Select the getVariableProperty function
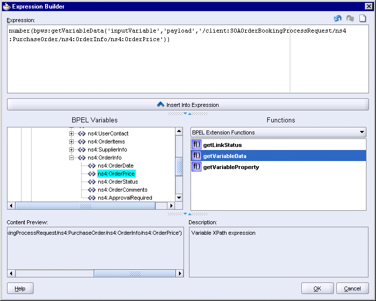This screenshot has width=376, height=301. coord(278,167)
